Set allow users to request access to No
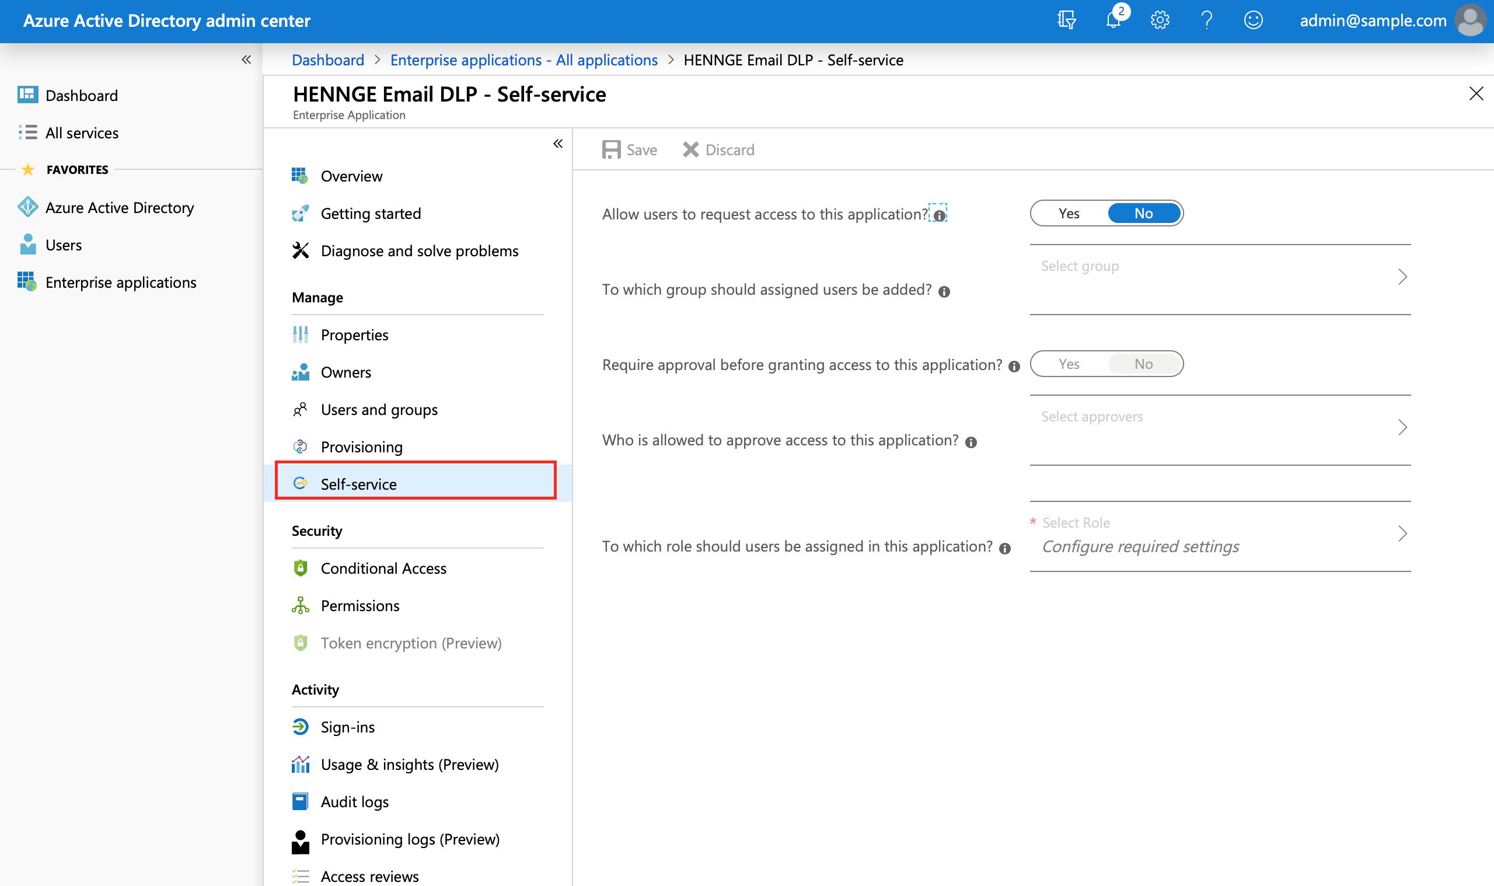The image size is (1494, 886). tap(1143, 213)
